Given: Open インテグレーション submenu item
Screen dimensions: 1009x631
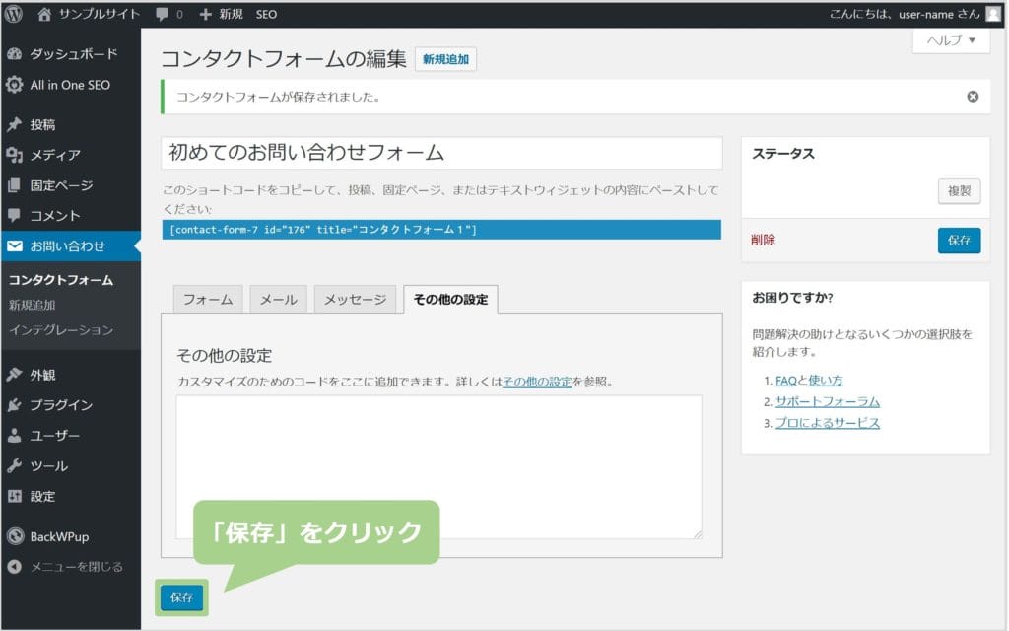Looking at the screenshot, I should 61,330.
